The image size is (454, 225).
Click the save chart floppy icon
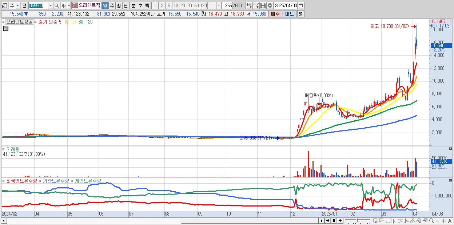coord(263,5)
